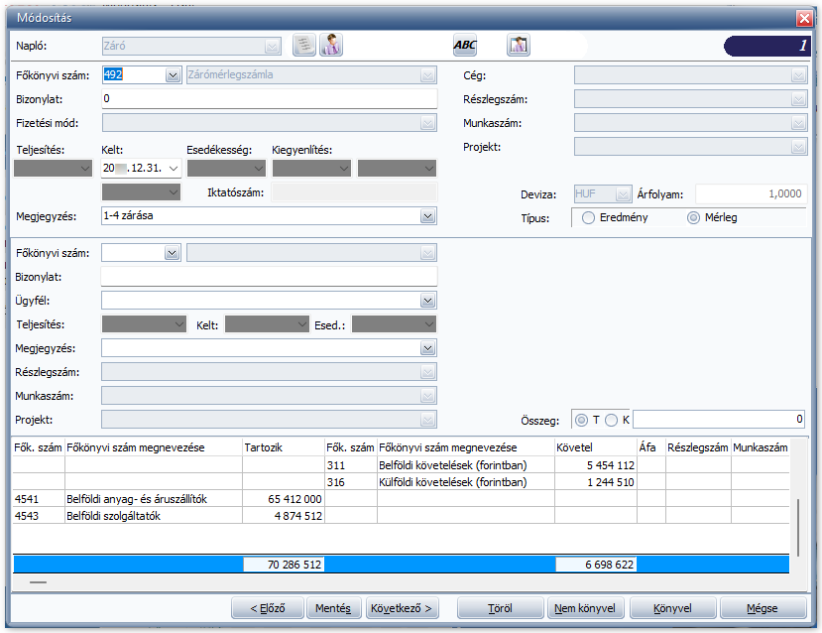
Task: Open the lower Főkönyvi szám dropdown
Action: click(172, 253)
